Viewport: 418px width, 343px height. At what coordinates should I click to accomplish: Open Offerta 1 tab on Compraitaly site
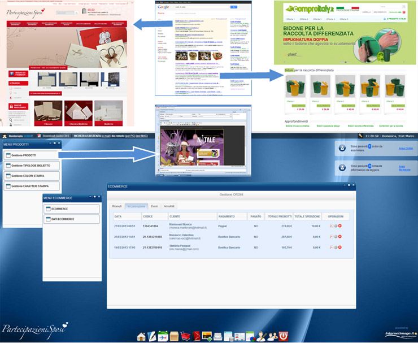point(290,19)
